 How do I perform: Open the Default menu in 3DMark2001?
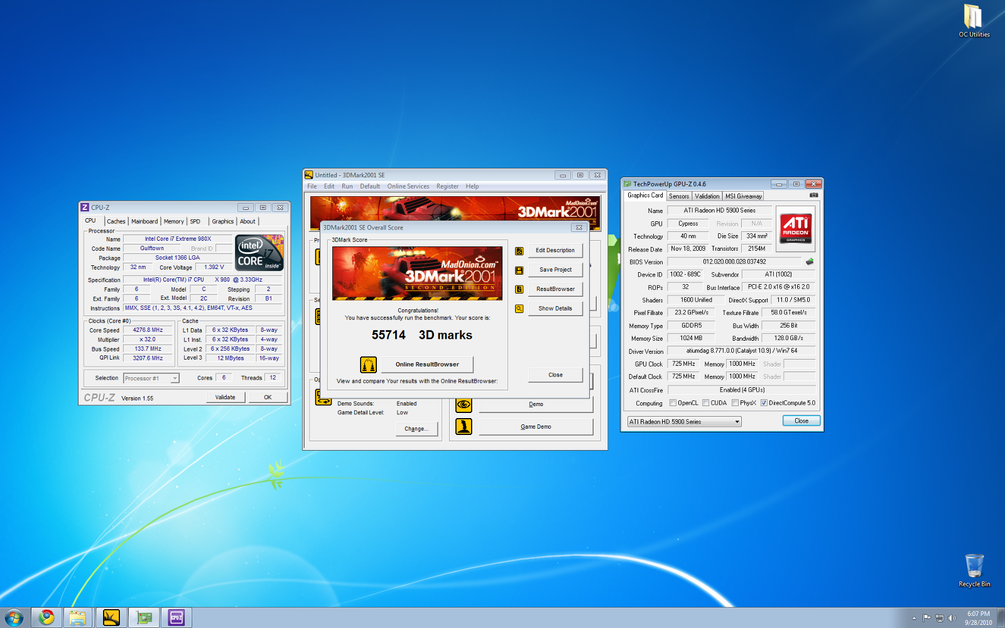[x=370, y=186]
